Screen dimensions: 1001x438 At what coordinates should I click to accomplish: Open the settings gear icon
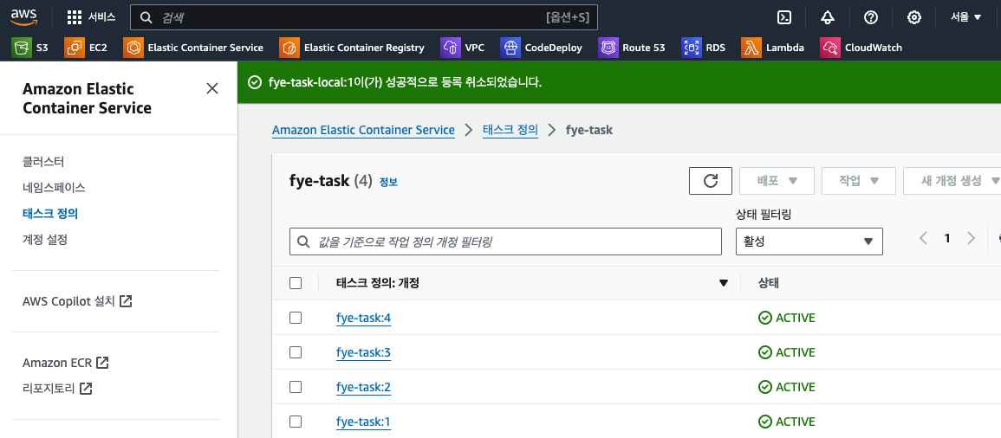tap(914, 17)
